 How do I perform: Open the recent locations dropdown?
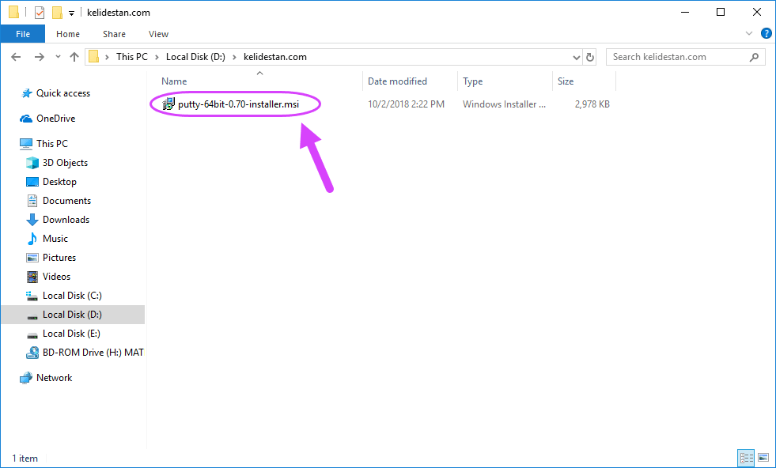58,57
